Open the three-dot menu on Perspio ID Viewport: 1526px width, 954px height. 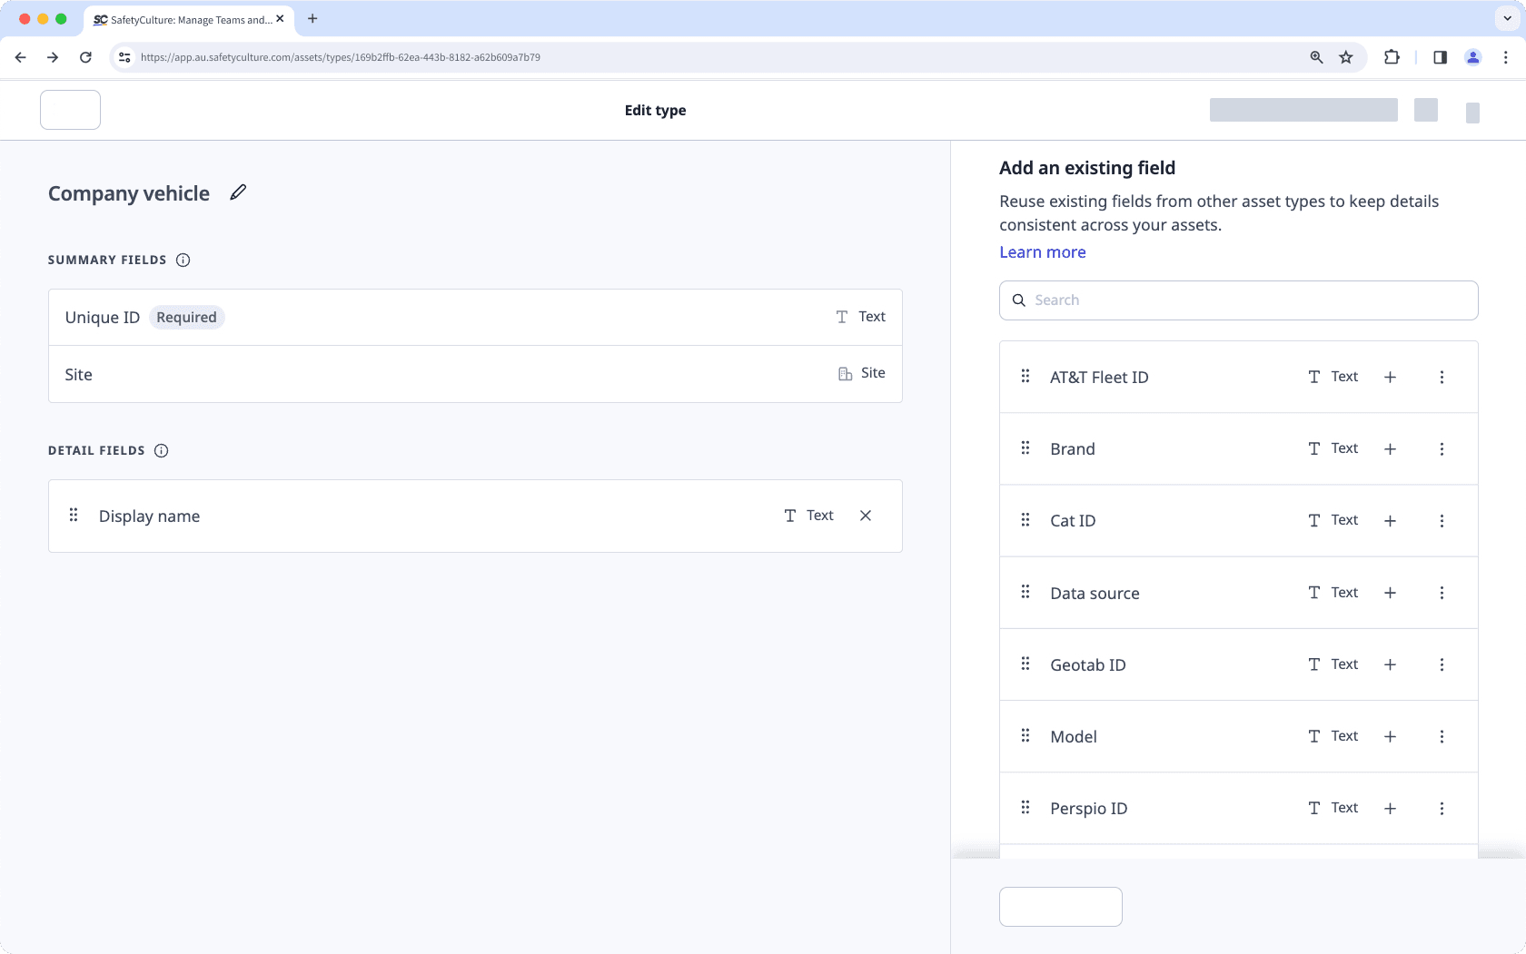pos(1442,808)
